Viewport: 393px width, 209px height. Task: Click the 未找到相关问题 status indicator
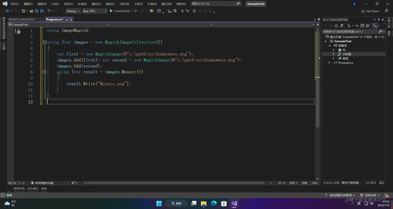click(x=42, y=183)
